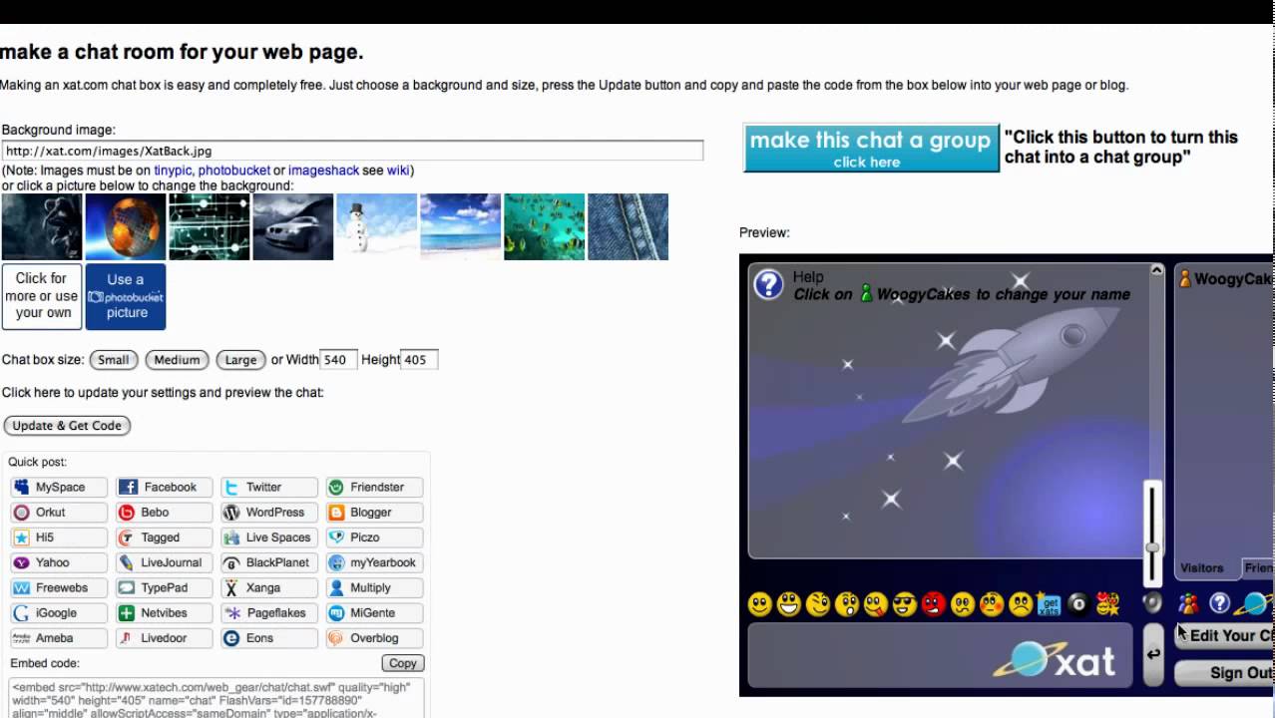Open the photobucket link
The image size is (1275, 718).
coord(233,171)
